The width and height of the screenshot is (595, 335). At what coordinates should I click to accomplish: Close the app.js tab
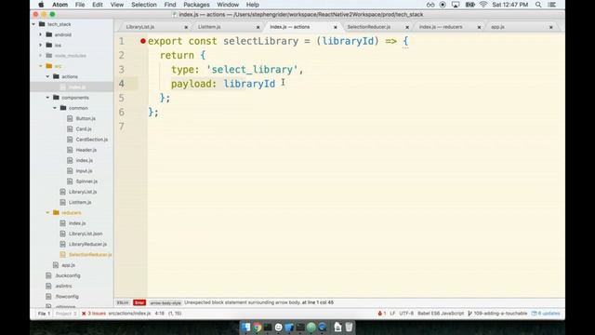551,27
